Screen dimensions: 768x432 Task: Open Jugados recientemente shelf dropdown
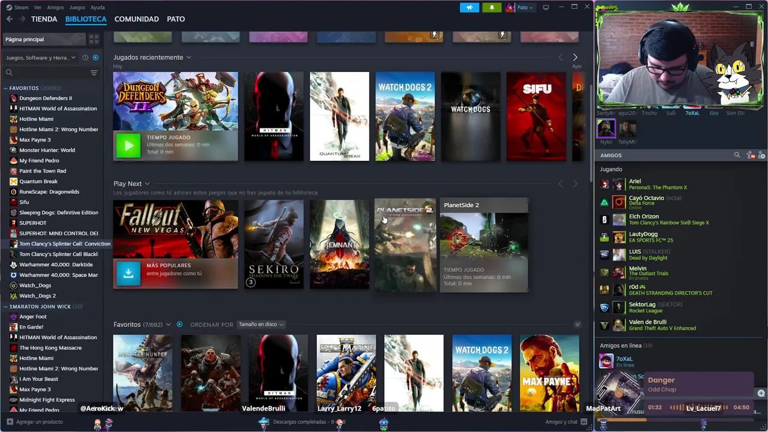tap(188, 58)
